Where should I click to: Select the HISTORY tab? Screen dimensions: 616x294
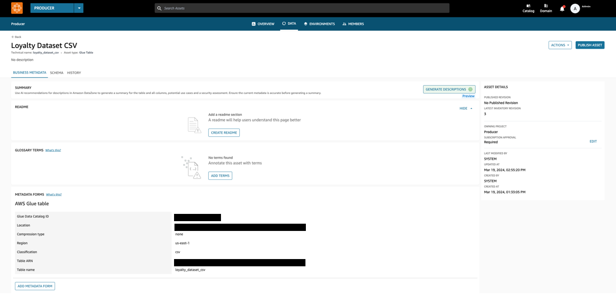74,73
